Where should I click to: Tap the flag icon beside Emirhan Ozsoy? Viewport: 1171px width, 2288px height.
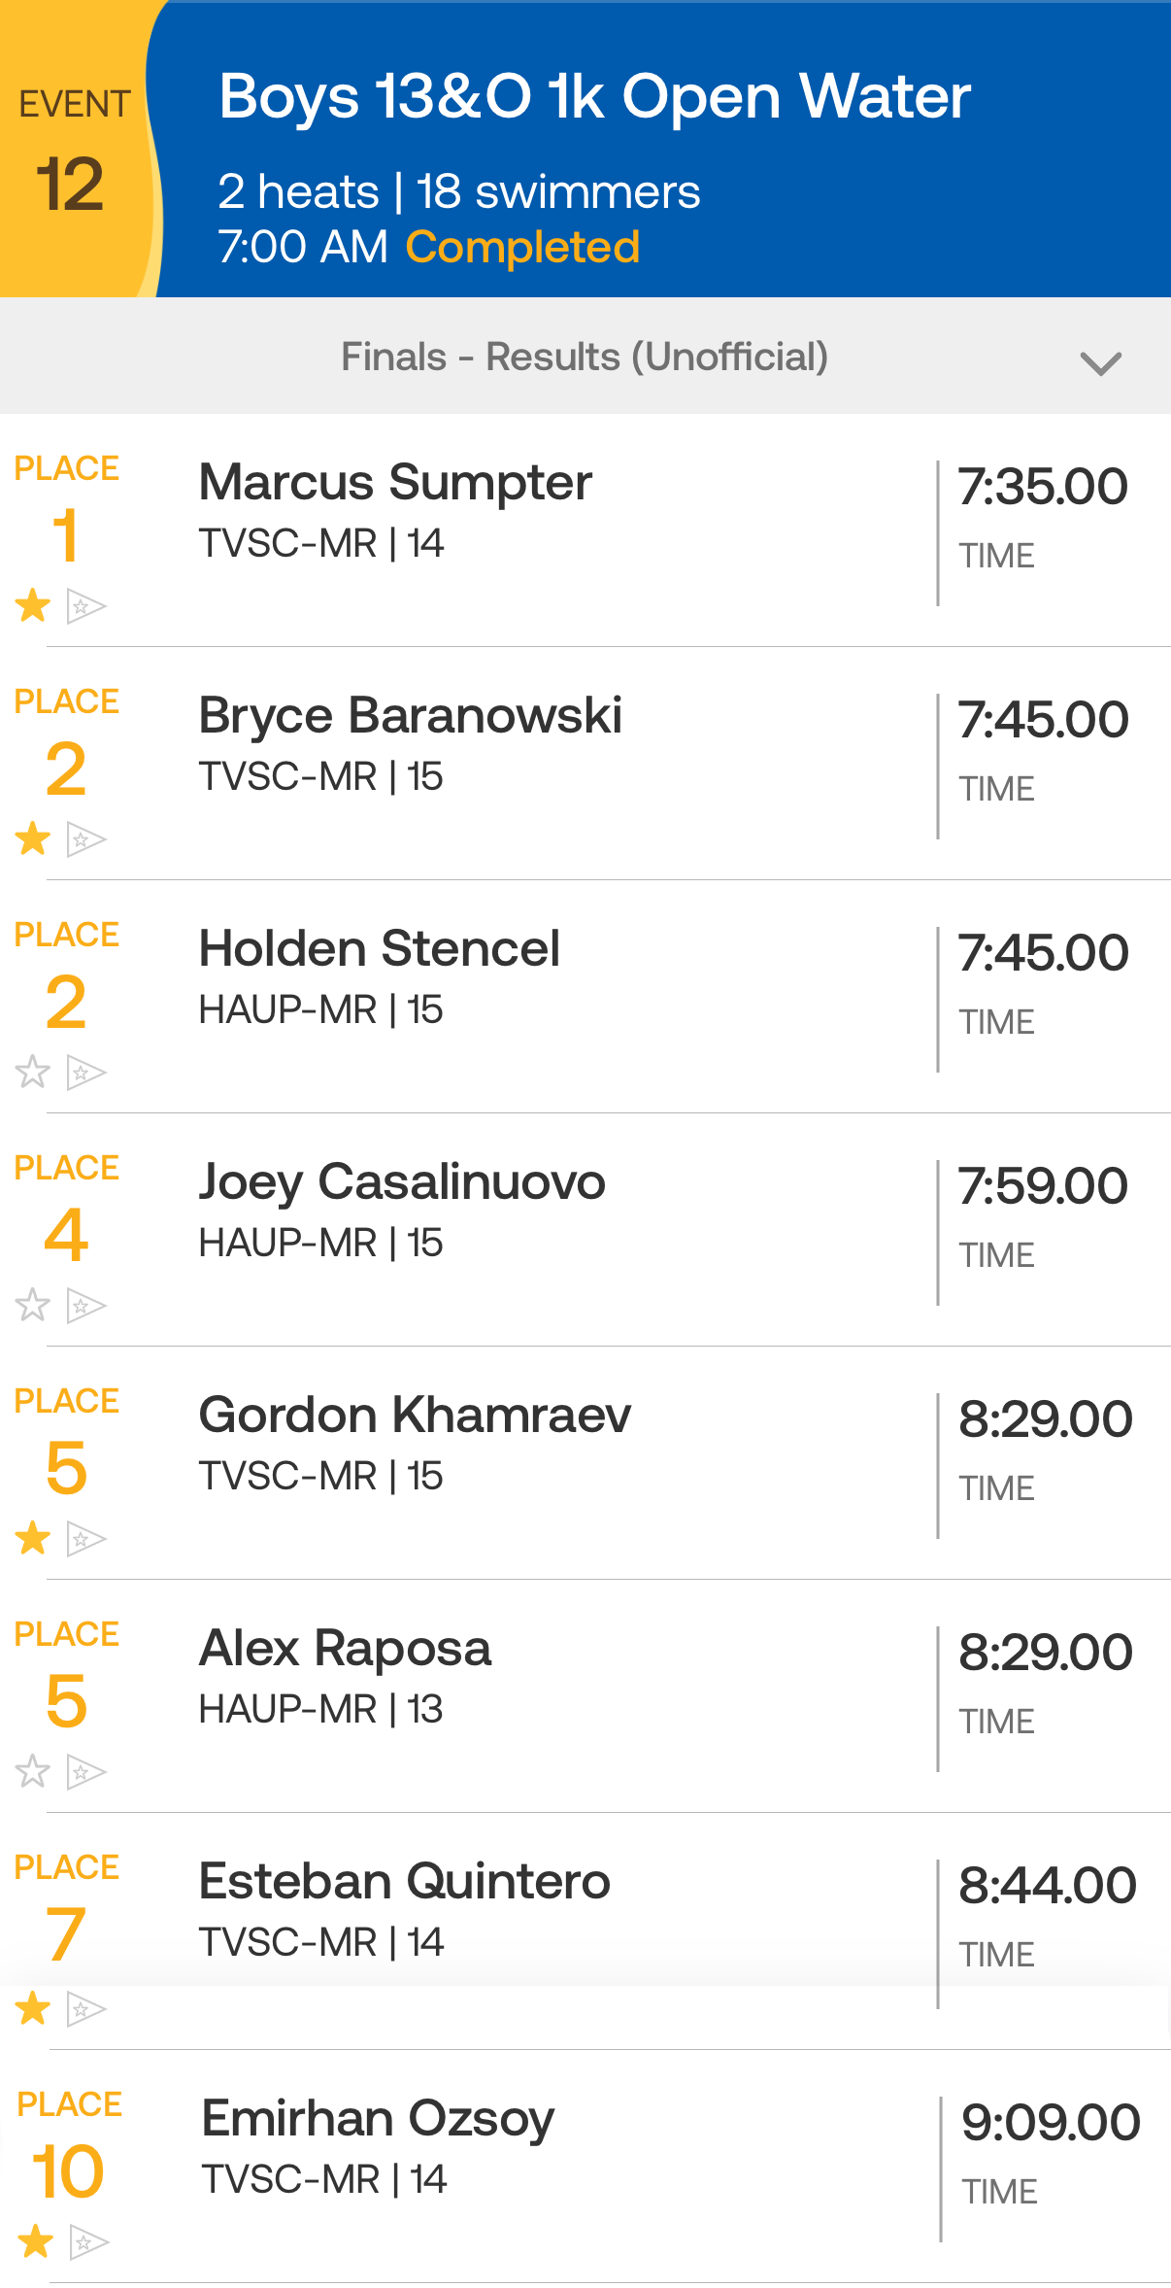tap(88, 2242)
